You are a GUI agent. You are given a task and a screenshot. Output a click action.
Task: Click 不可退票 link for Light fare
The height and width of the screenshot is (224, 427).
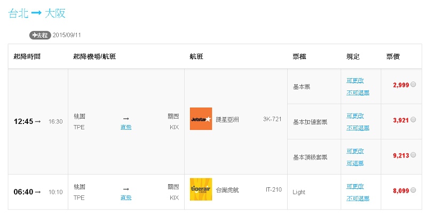(358, 197)
